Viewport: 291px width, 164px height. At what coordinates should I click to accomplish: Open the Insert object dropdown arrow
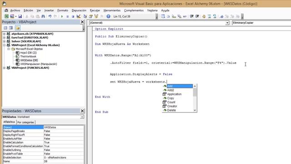coord(16,16)
